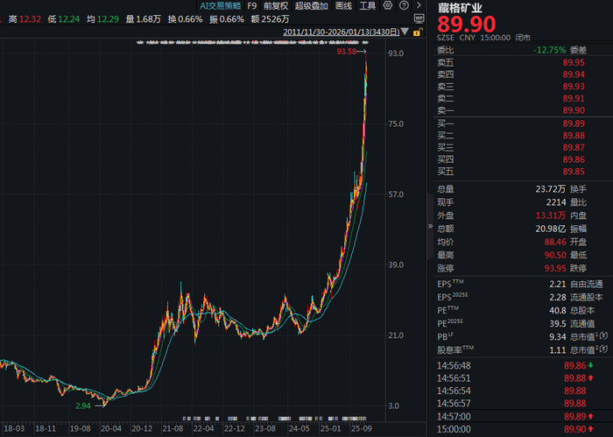Click currency icon beside 总市值1
This screenshot has width=613, height=437.
coord(604,335)
